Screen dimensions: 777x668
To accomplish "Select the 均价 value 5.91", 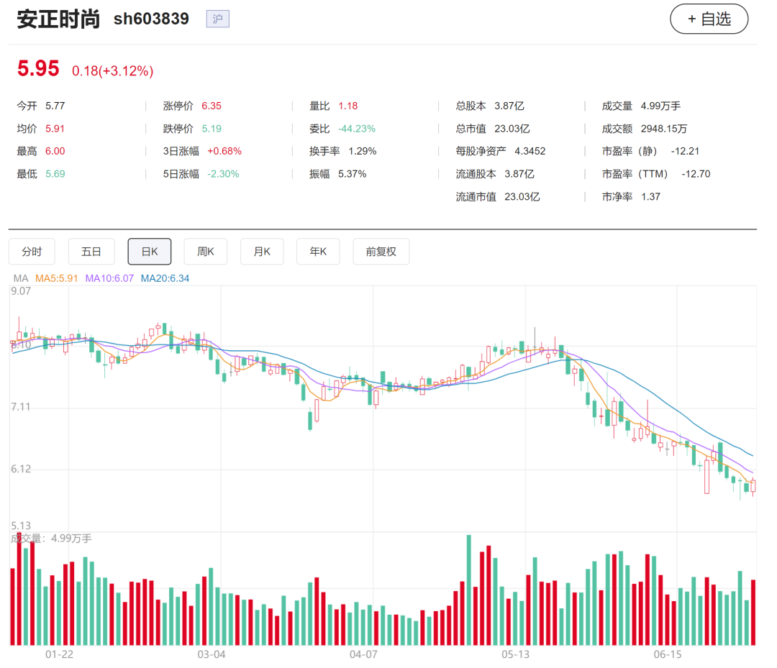I will [x=55, y=129].
